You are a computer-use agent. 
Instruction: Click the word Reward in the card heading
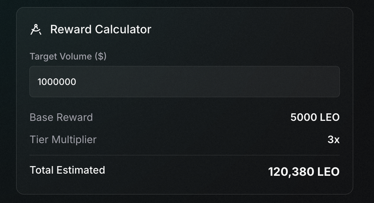coord(71,30)
